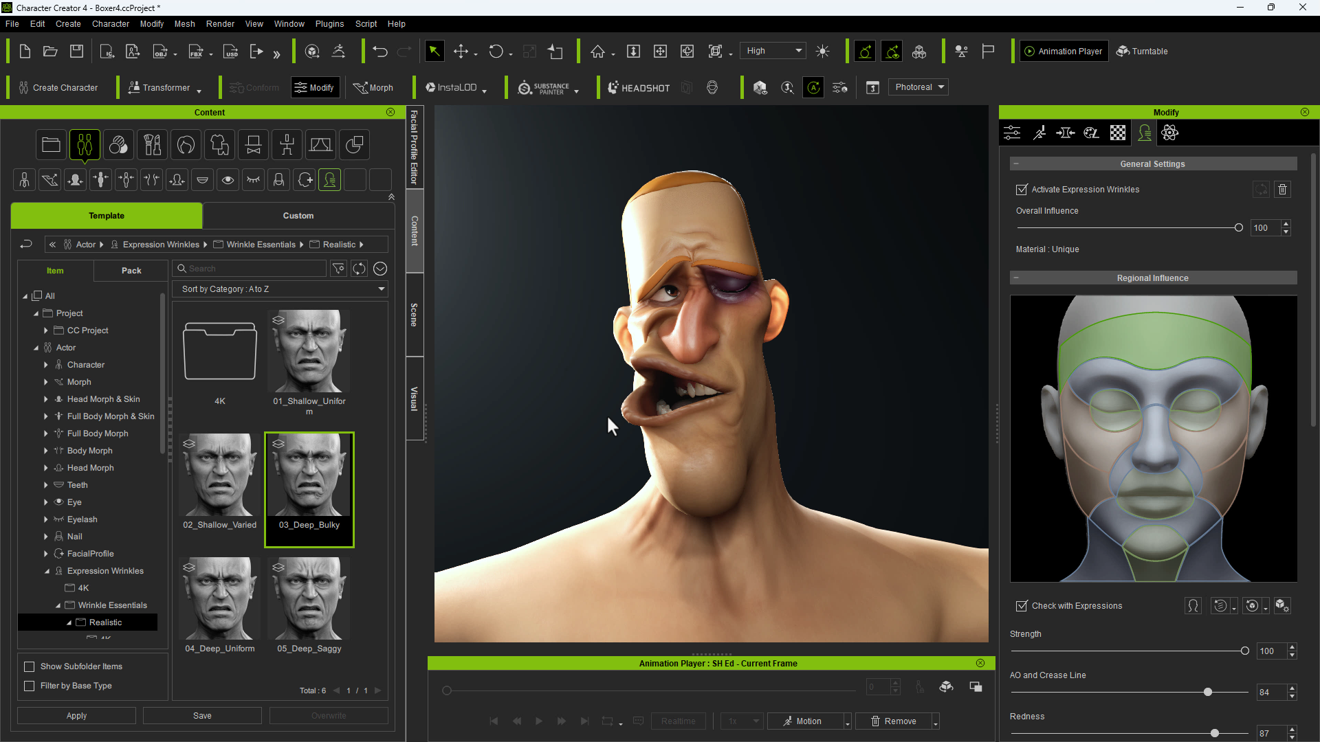Image resolution: width=1320 pixels, height=742 pixels.
Task: Click the mirror selection head icon
Action: pyautogui.click(x=1193, y=606)
